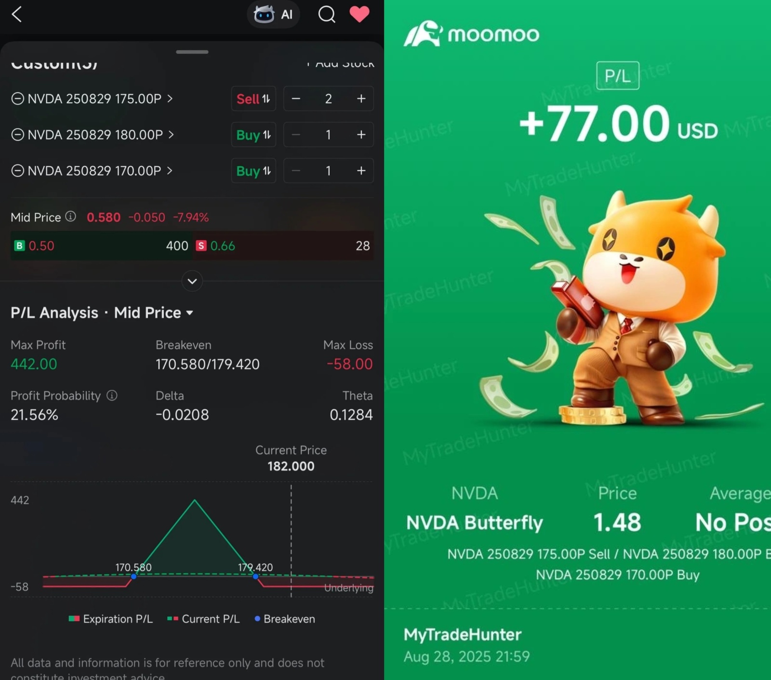Toggle Buy direction on the 180.00P leg
The height and width of the screenshot is (680, 771).
pos(253,135)
